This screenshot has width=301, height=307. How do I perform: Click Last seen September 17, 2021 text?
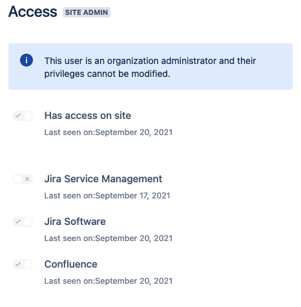107,196
